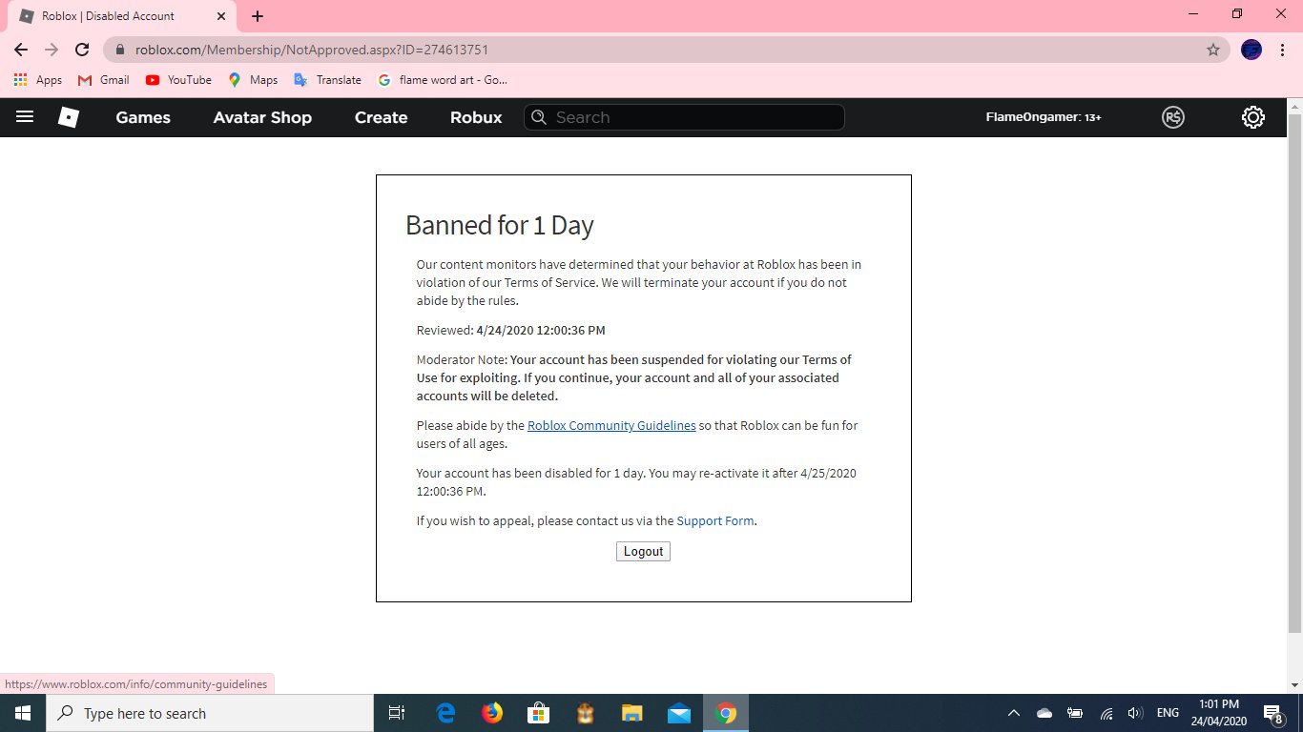Click the page vertical scrollbar
The width and height of the screenshot is (1303, 732).
(1294, 372)
